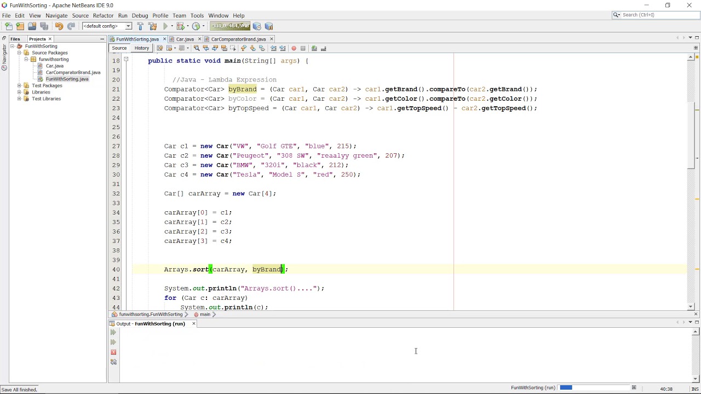Click the Shift Line Left icon
Image resolution: width=701 pixels, height=394 pixels.
tap(273, 48)
